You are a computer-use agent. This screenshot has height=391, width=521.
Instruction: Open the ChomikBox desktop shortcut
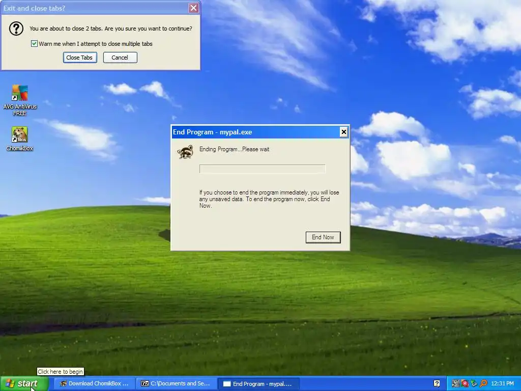click(x=20, y=138)
